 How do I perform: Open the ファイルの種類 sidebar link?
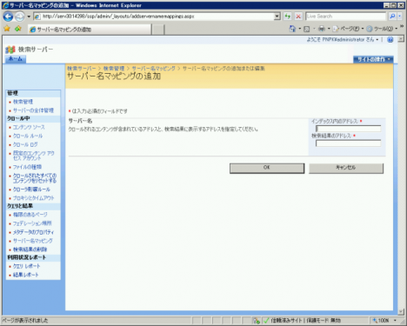coord(27,167)
